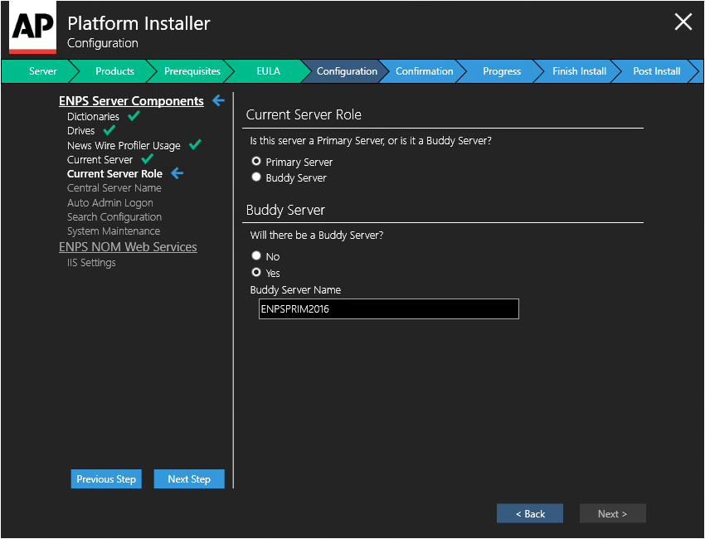Click the 'Platform Installer' title text
The height and width of the screenshot is (539, 705).
(x=139, y=23)
